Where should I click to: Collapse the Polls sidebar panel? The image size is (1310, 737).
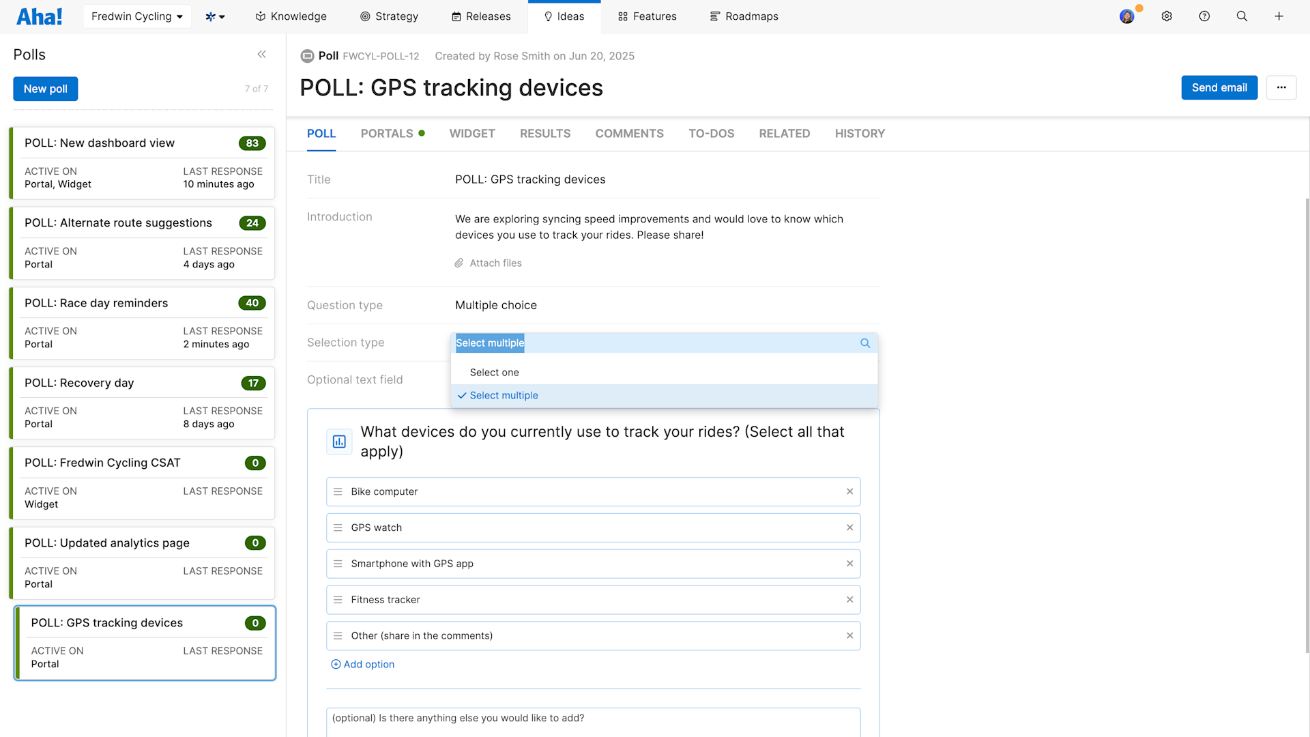click(262, 55)
